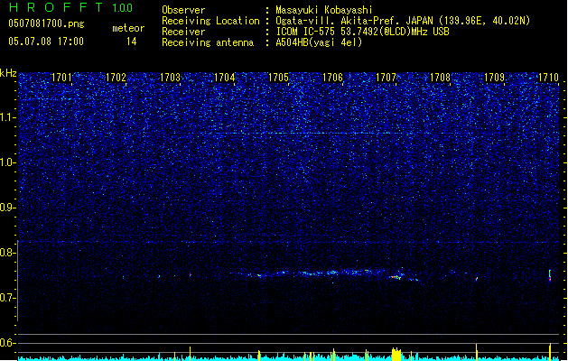
Task: Select the filename 0507081700.png
Action: (46, 24)
